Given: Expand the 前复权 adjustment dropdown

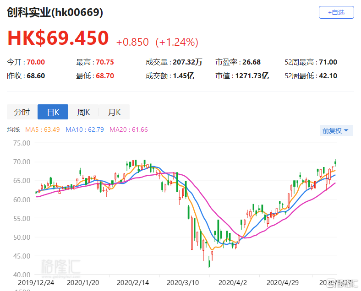Looking at the screenshot, I should click(336, 130).
